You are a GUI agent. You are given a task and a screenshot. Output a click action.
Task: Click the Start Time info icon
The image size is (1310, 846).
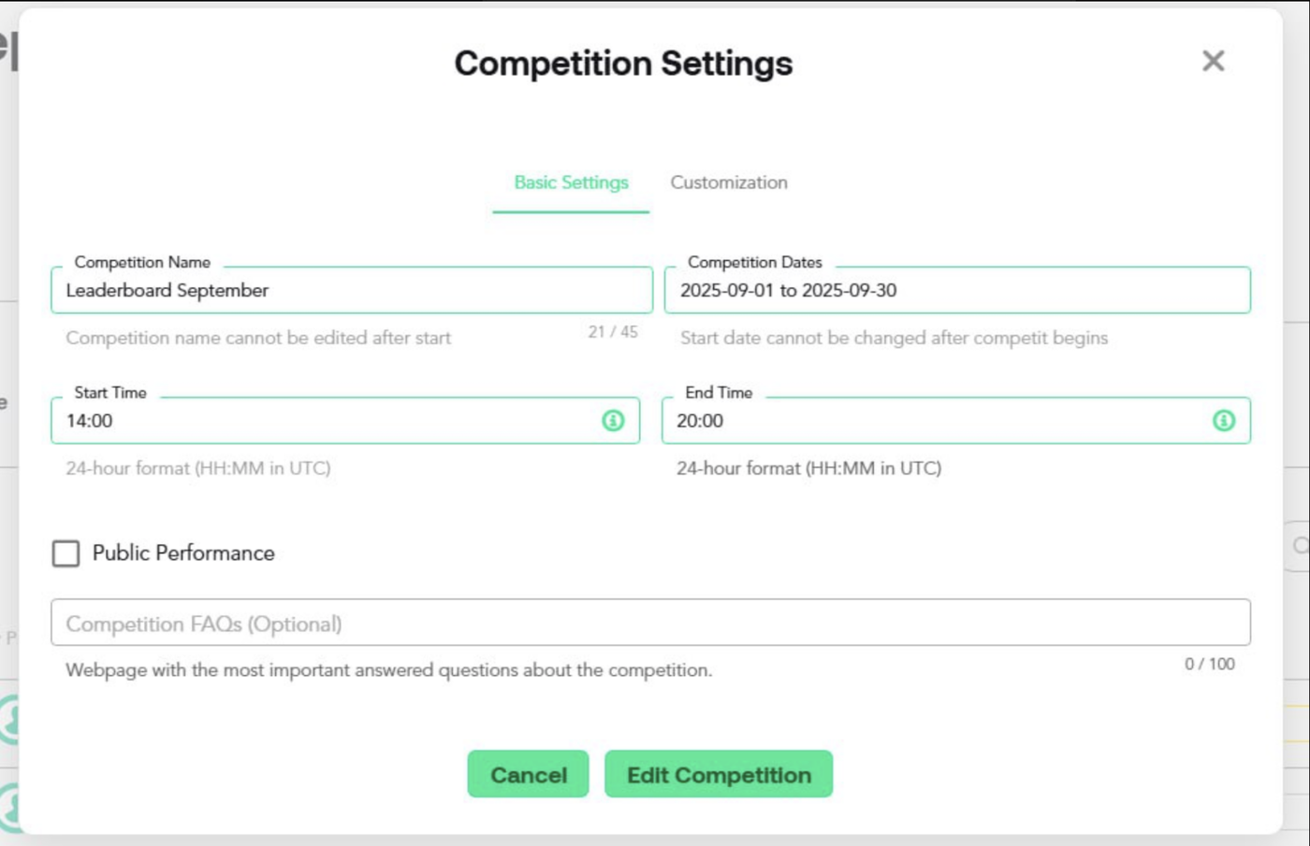click(x=613, y=421)
